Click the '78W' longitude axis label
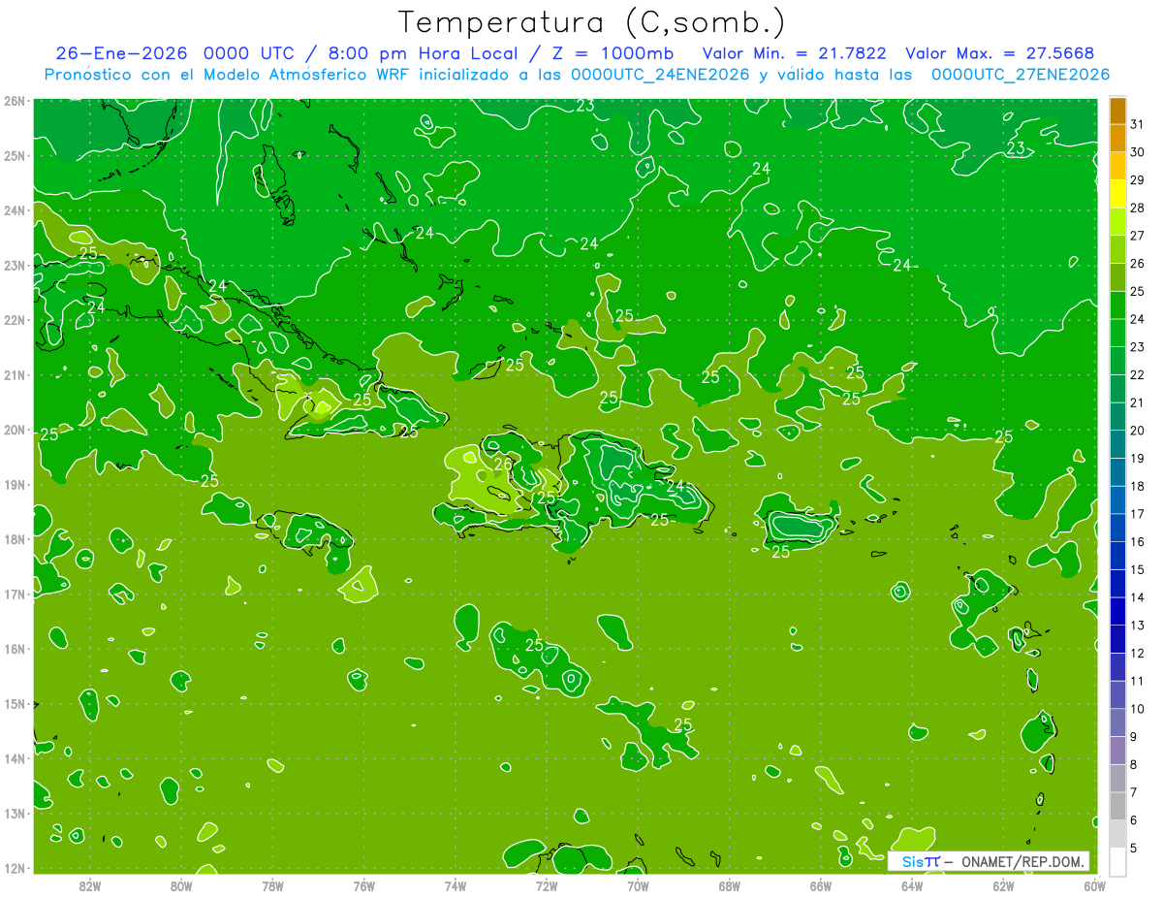This screenshot has height=899, width=1163. pyautogui.click(x=272, y=885)
